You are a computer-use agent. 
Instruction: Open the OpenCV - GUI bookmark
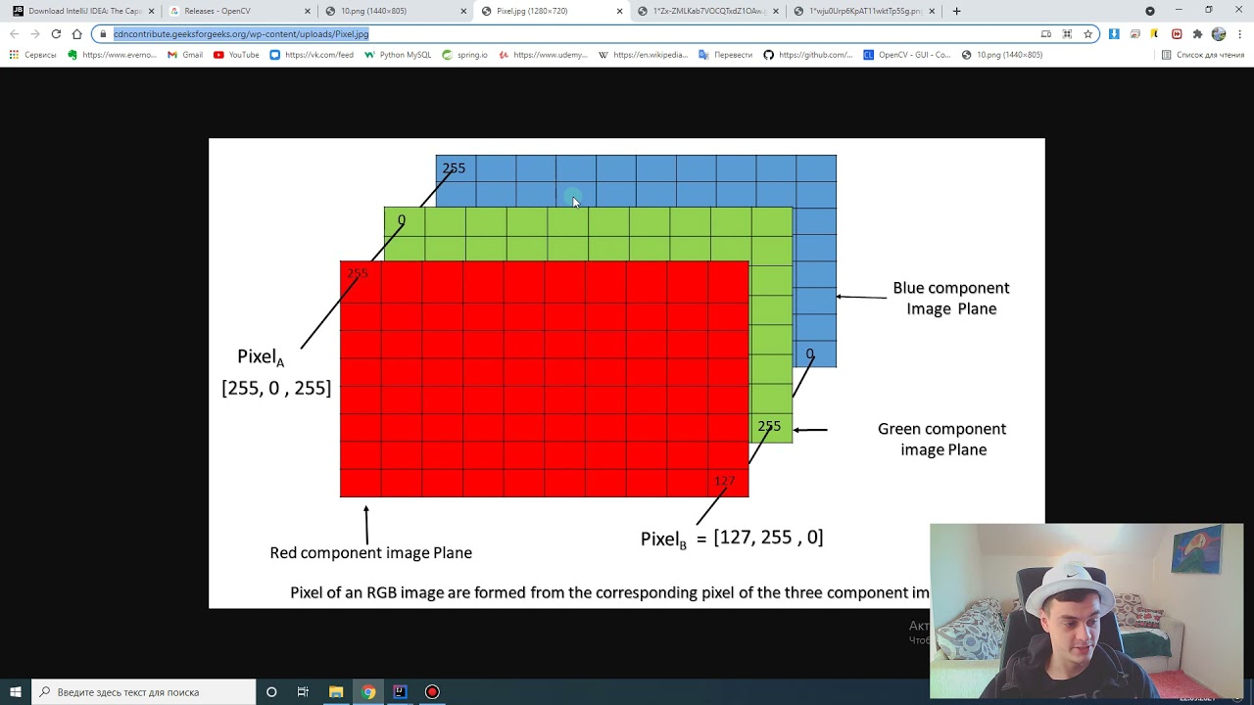tap(907, 55)
